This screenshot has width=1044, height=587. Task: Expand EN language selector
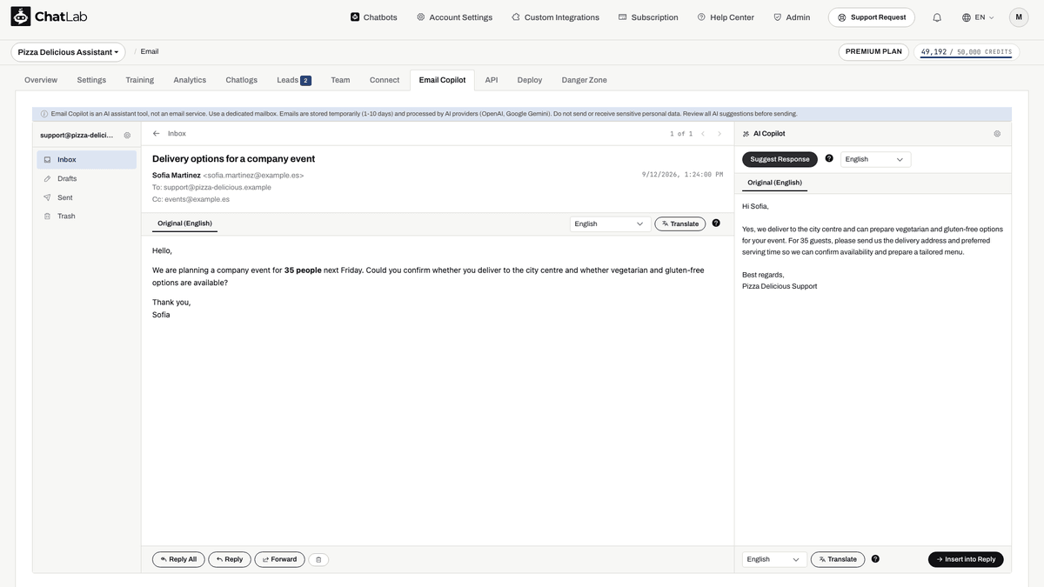[x=978, y=17]
